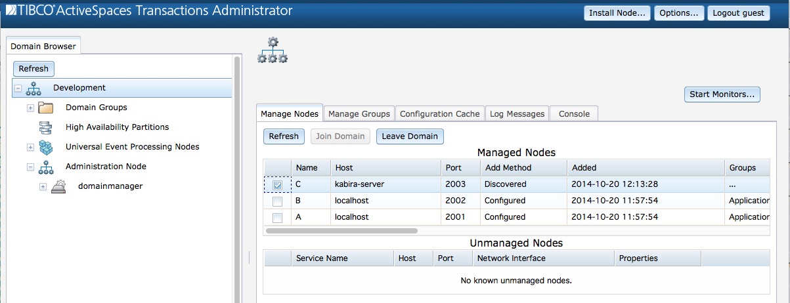Click the kabira-server host cell

click(385, 185)
